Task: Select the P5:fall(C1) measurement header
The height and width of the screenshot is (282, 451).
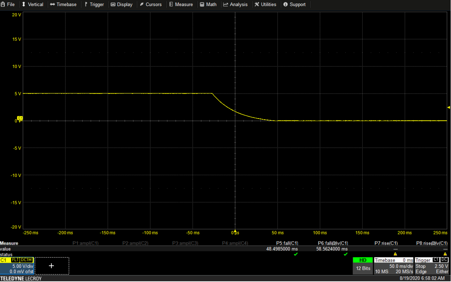Action: [287, 243]
